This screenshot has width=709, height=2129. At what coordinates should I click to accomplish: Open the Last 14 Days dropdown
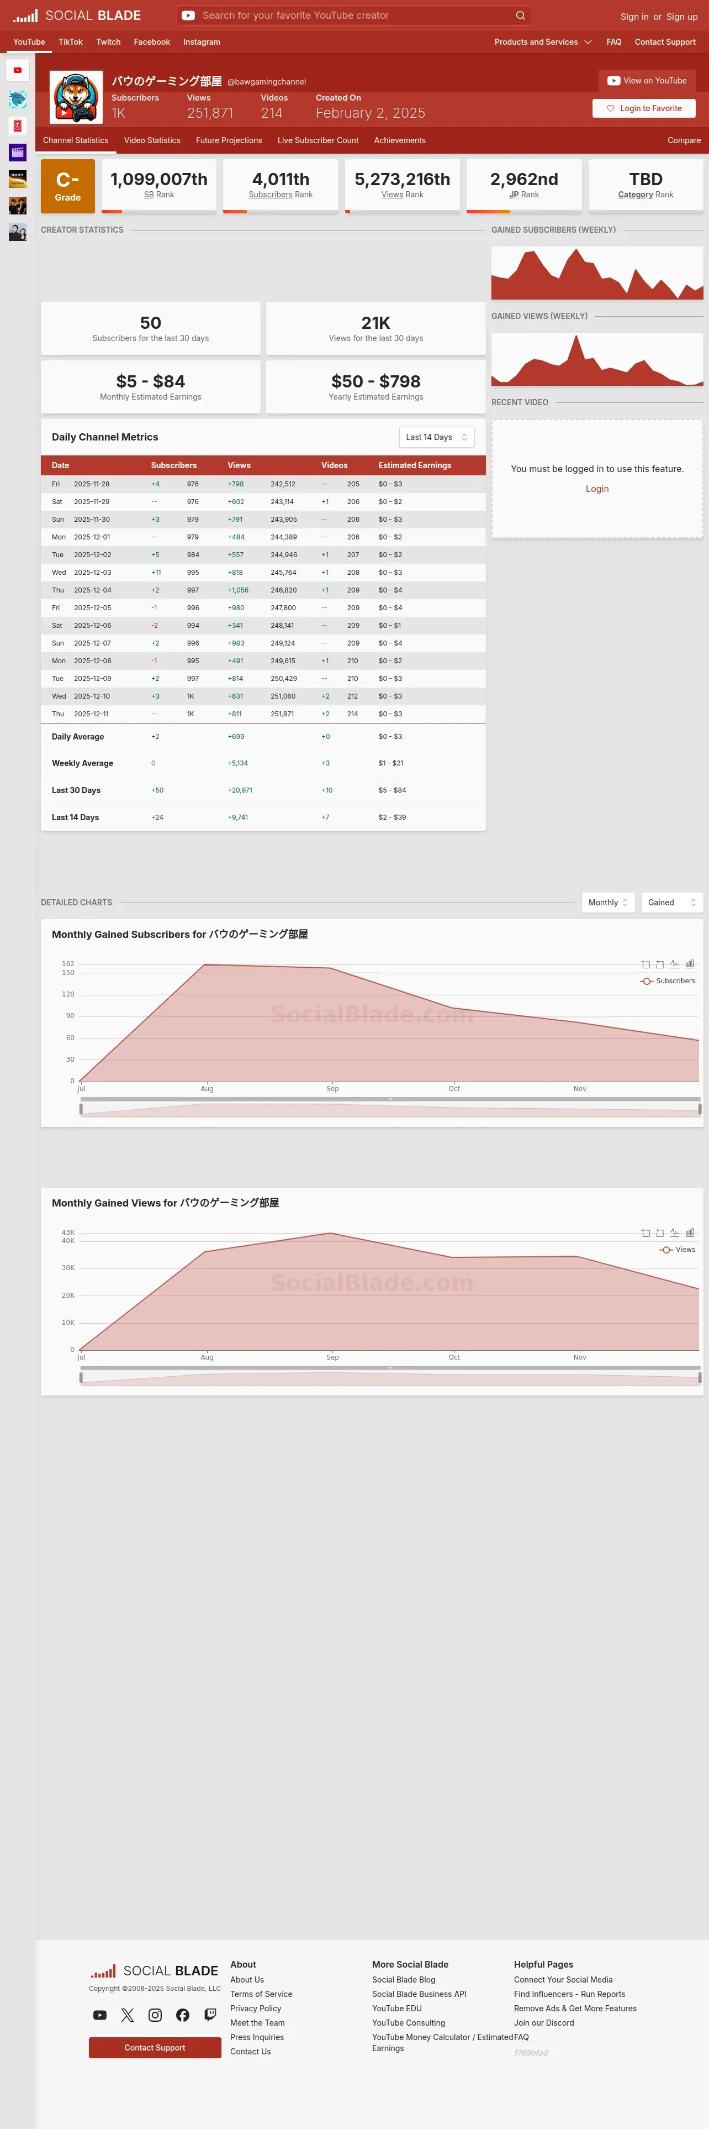[x=437, y=437]
